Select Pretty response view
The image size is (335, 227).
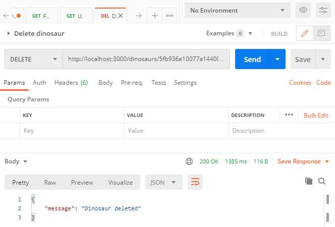(21, 183)
